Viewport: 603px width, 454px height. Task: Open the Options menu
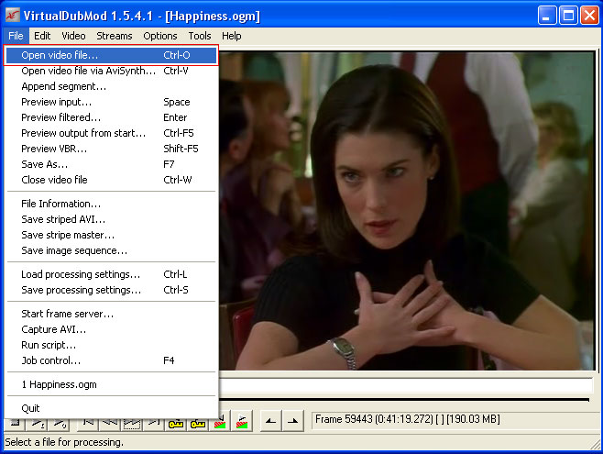(160, 36)
